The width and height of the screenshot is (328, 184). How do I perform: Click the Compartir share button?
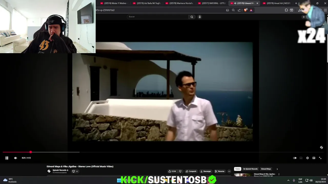point(191,171)
